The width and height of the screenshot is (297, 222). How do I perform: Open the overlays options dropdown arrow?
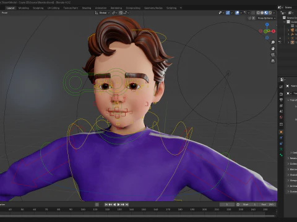coord(241,13)
